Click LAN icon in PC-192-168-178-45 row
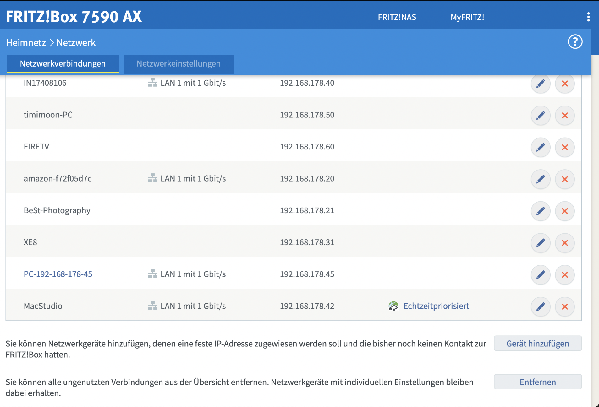The height and width of the screenshot is (407, 599). (152, 274)
